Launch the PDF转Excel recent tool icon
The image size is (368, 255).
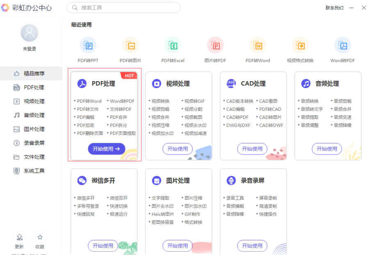173,45
